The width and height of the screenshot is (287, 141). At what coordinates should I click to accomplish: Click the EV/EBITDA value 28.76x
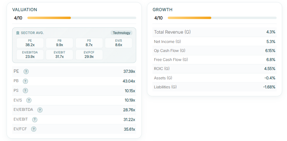click(129, 110)
